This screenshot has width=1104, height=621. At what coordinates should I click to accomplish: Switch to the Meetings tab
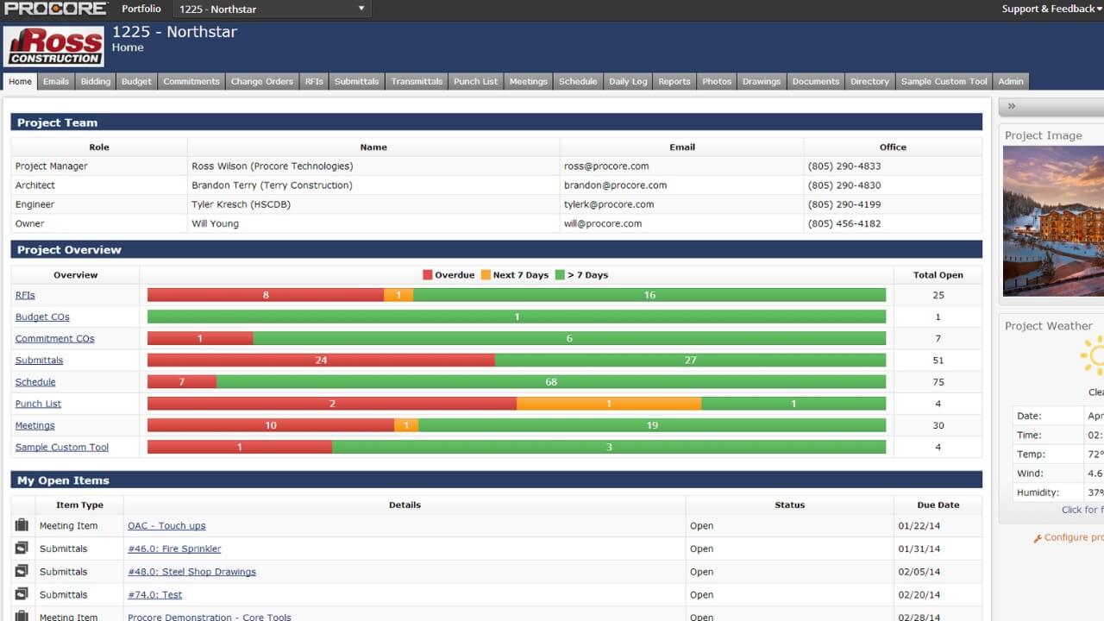[x=529, y=81]
